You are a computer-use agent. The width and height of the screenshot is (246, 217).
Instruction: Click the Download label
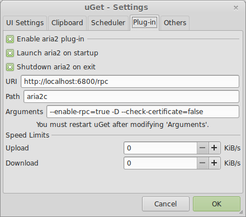click(22, 163)
